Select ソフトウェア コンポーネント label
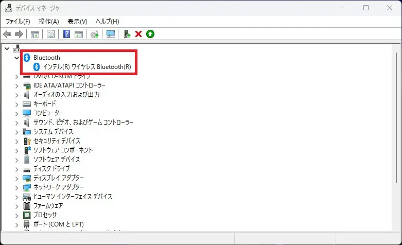The width and height of the screenshot is (402, 245). pyautogui.click(x=63, y=150)
